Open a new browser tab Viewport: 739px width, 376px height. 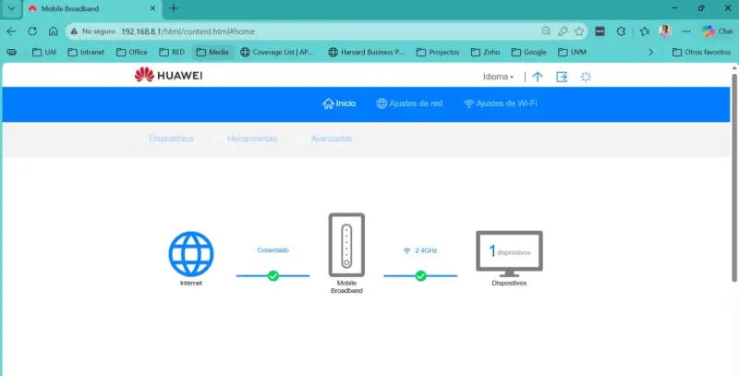coord(174,8)
